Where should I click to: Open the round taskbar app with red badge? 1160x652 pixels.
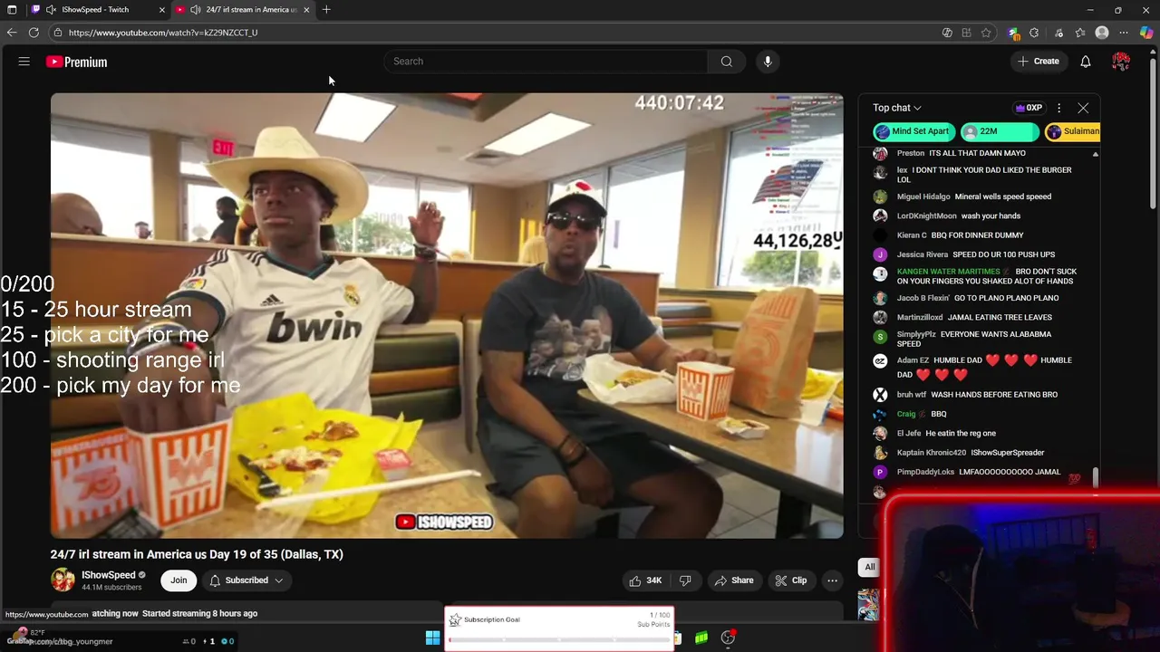(728, 638)
